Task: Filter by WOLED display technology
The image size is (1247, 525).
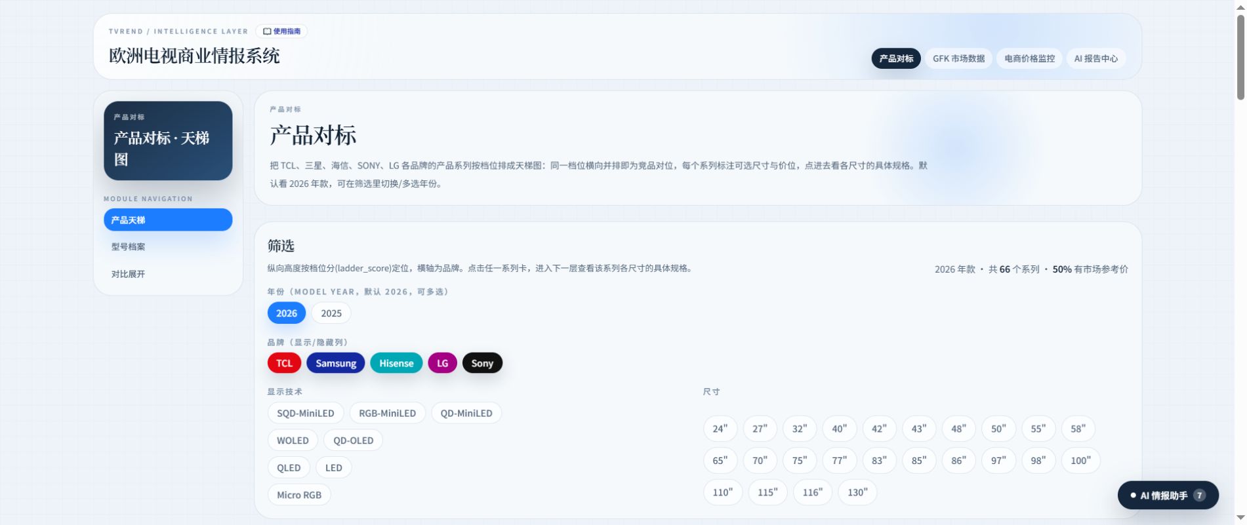Action: (x=293, y=440)
